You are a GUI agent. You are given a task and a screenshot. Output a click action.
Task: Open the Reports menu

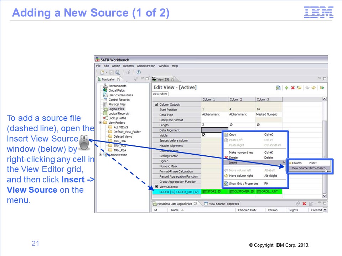(x=128, y=66)
